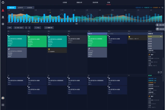Image resolution: width=165 pixels, height=110 pixels.
Task: Go to next month arrow
Action: coord(29,27)
